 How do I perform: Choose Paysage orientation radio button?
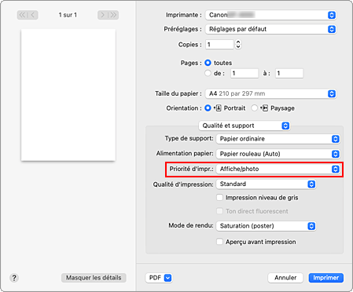coord(254,108)
